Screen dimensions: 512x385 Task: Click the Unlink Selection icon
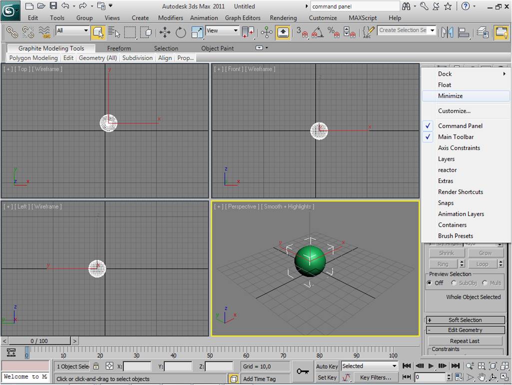pos(28,32)
